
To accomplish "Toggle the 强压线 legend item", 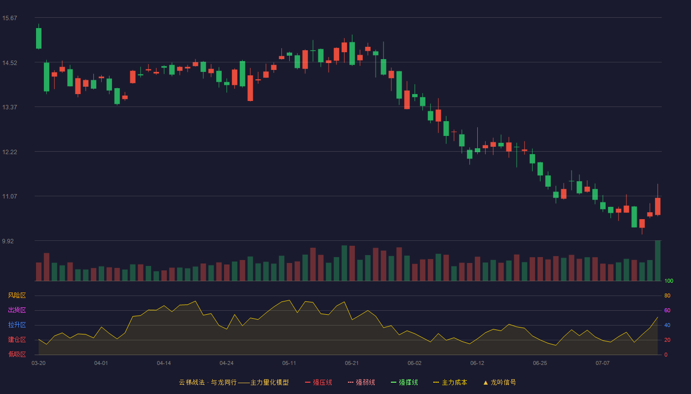I will pyautogui.click(x=318, y=382).
